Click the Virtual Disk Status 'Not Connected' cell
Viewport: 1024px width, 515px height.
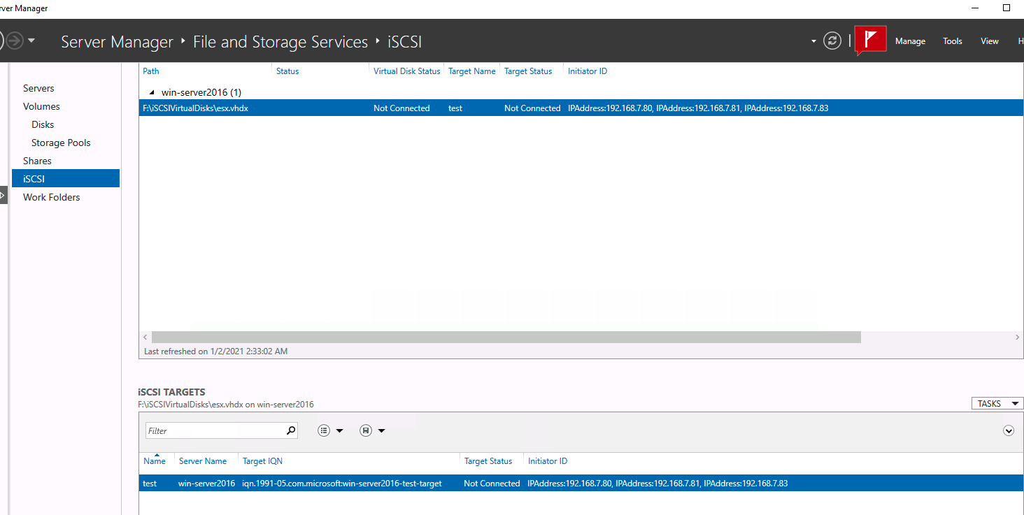(x=401, y=108)
